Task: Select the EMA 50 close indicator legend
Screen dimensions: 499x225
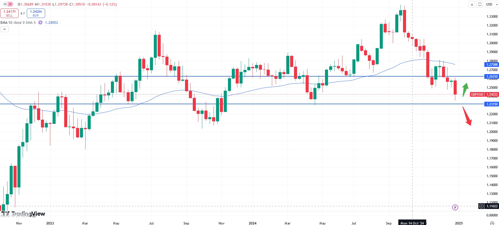Action: coord(18,22)
